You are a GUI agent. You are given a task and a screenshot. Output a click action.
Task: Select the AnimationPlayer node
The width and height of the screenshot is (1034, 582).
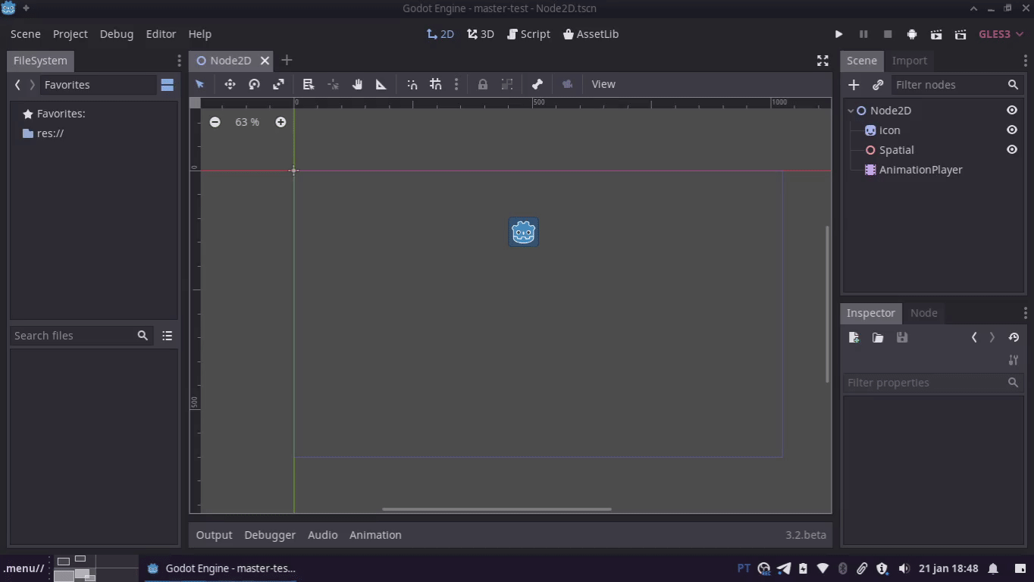[920, 170]
